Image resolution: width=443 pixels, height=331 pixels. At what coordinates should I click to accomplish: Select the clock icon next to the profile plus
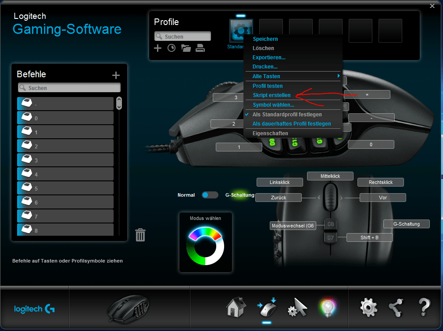pos(171,48)
